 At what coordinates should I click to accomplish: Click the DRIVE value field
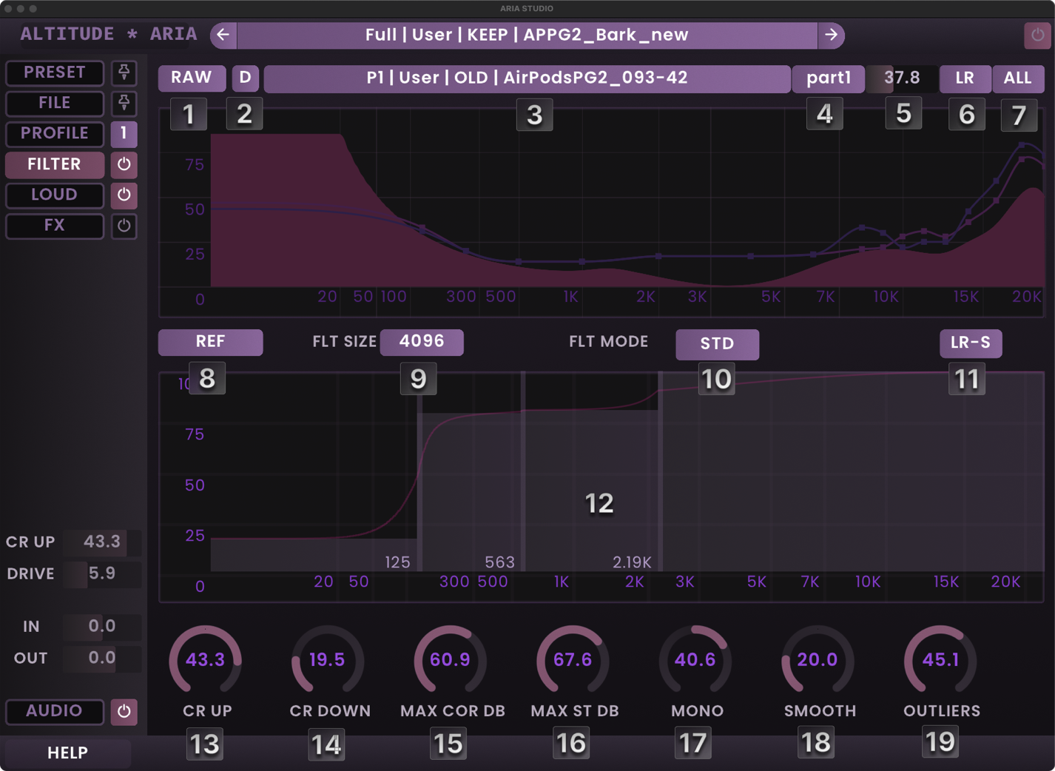tap(101, 573)
